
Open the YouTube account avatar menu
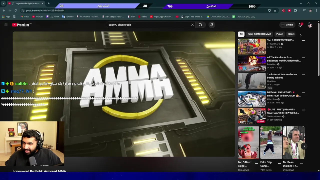[x=310, y=25]
